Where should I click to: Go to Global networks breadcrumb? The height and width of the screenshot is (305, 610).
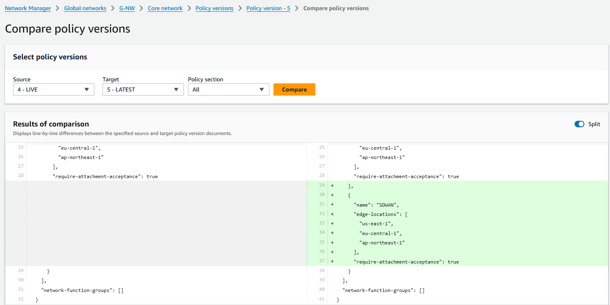tap(85, 8)
